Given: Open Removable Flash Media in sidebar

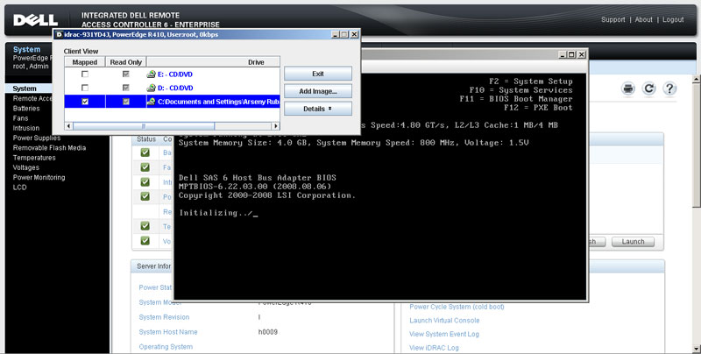Looking at the screenshot, I should coord(49,148).
